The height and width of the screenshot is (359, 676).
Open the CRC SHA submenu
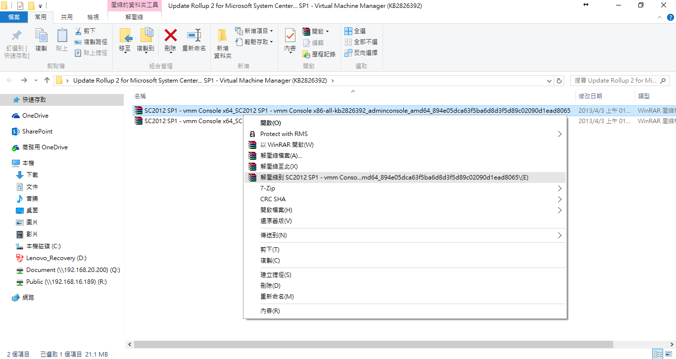(405, 199)
